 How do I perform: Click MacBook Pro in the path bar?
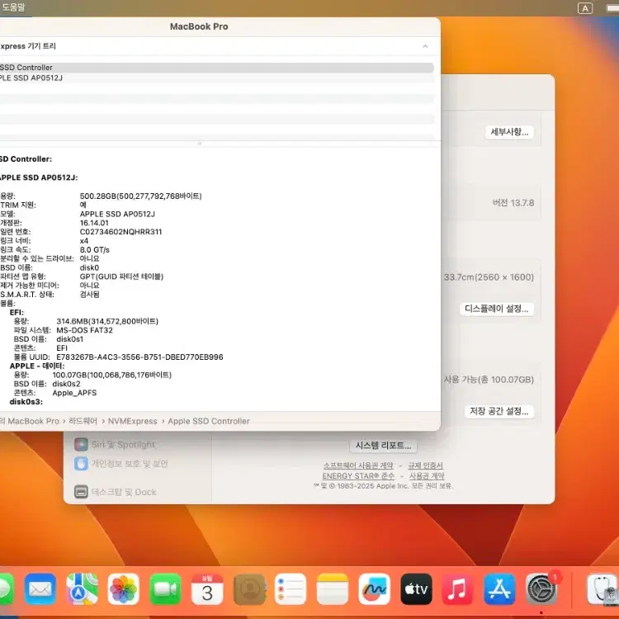(x=33, y=421)
